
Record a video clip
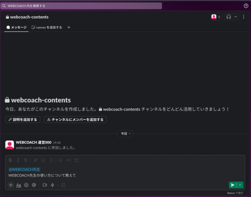click(45, 185)
